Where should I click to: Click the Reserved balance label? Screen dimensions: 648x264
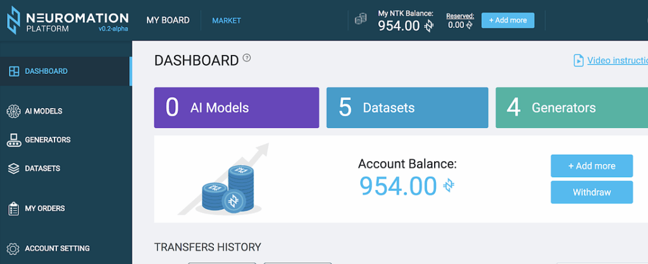pos(459,16)
